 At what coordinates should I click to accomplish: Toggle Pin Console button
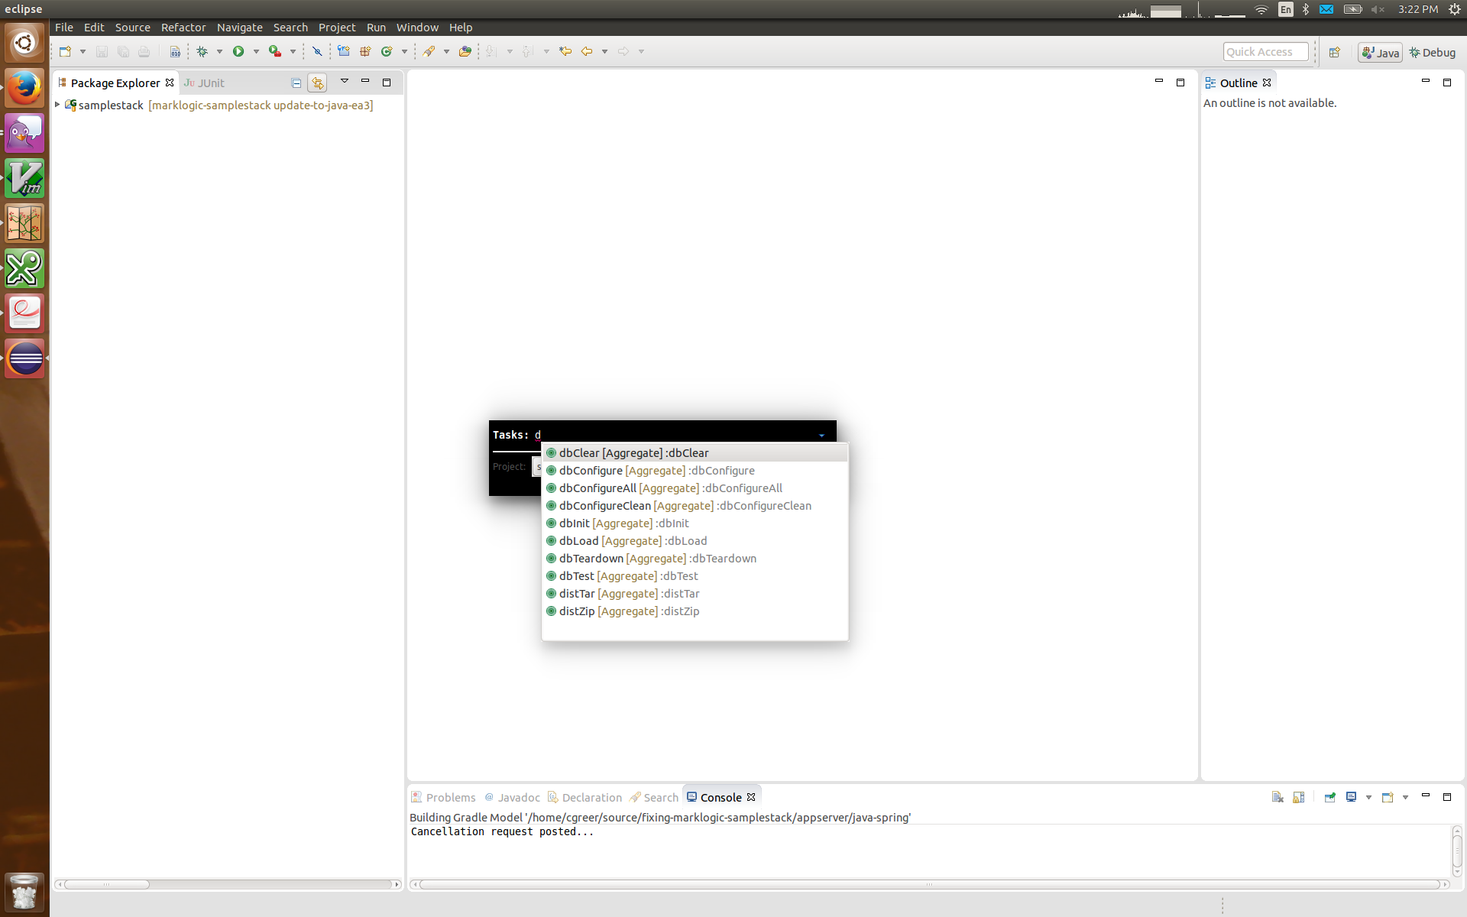tap(1329, 797)
